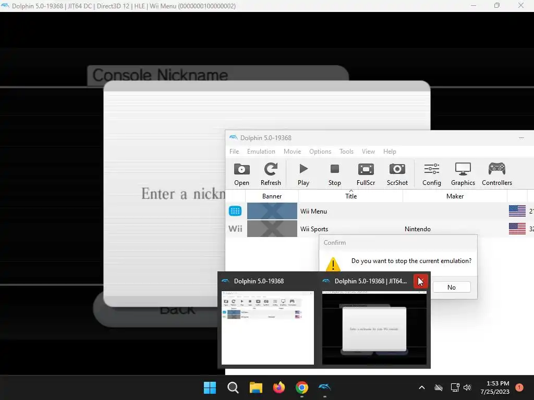This screenshot has height=400, width=534.
Task: Open Google Chrome from the taskbar
Action: point(302,387)
